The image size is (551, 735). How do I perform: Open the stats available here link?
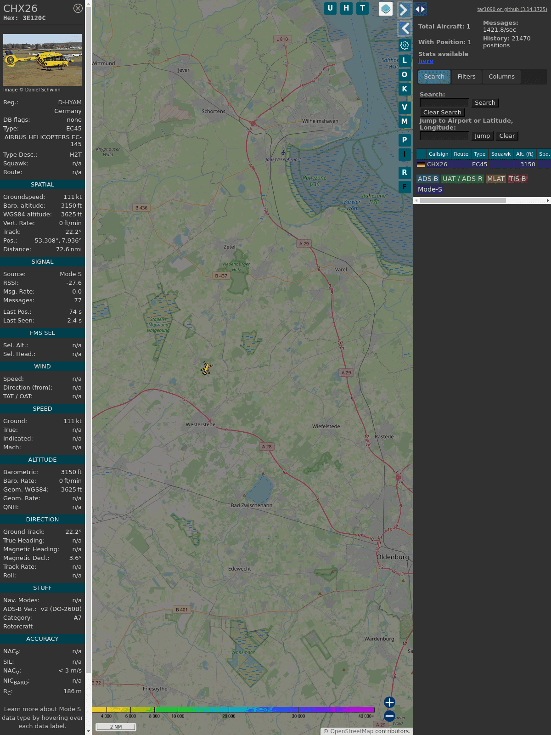click(426, 61)
